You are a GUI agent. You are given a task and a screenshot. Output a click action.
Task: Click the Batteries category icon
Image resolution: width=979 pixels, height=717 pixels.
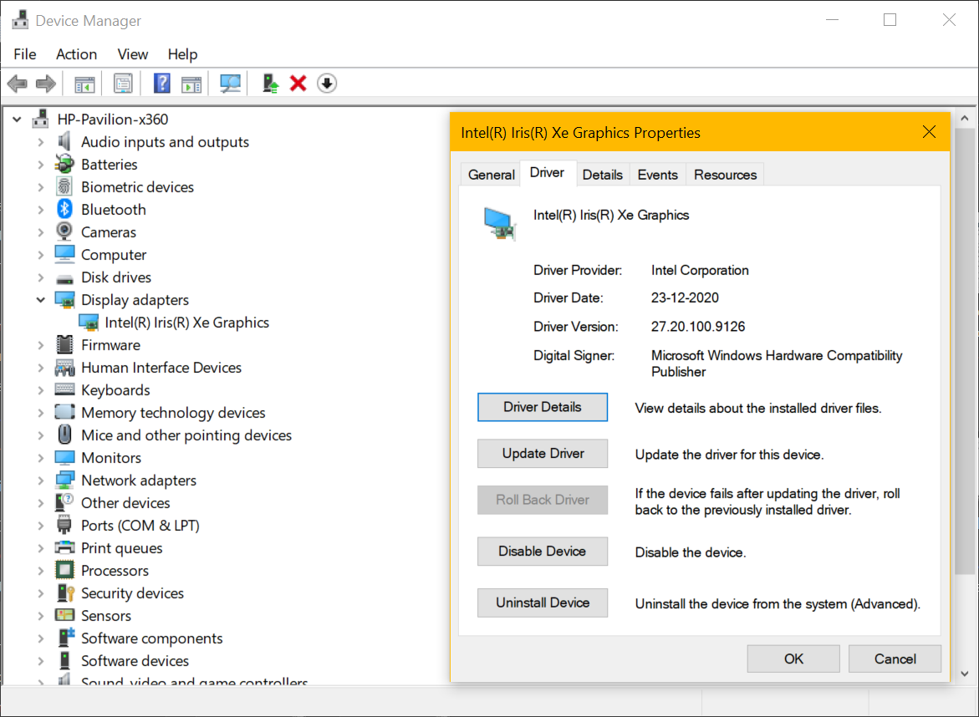pyautogui.click(x=64, y=164)
